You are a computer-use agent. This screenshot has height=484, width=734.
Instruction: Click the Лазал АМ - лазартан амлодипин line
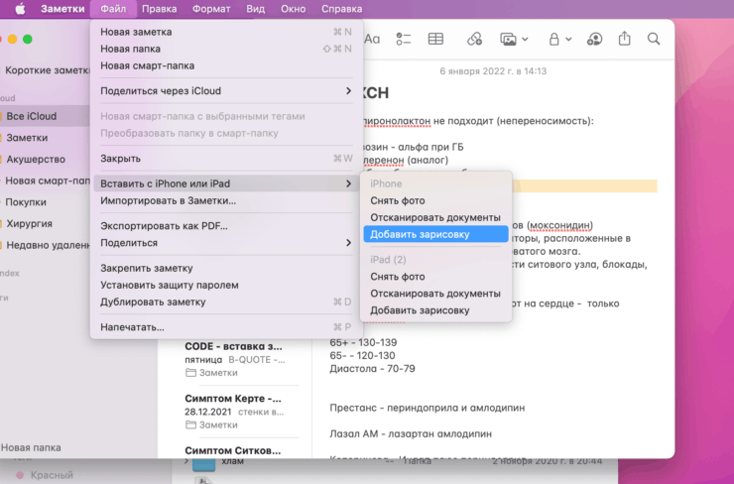pyautogui.click(x=411, y=434)
